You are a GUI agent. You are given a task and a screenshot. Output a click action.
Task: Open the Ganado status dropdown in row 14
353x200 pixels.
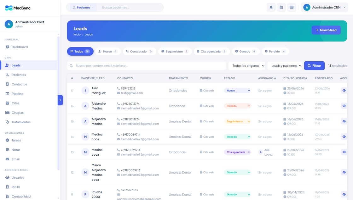(x=237, y=136)
